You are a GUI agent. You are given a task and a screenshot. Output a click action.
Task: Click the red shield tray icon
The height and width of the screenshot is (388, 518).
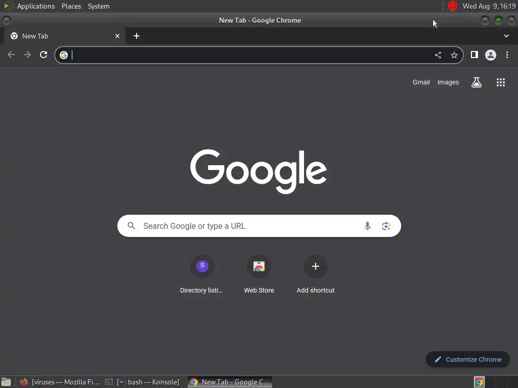(x=453, y=6)
